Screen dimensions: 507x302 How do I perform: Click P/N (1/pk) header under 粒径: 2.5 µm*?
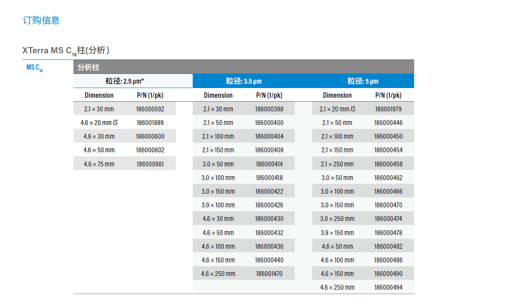tap(150, 95)
